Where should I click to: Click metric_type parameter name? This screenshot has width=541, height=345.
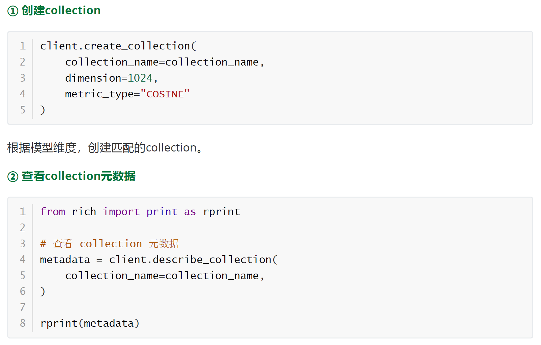click(99, 94)
